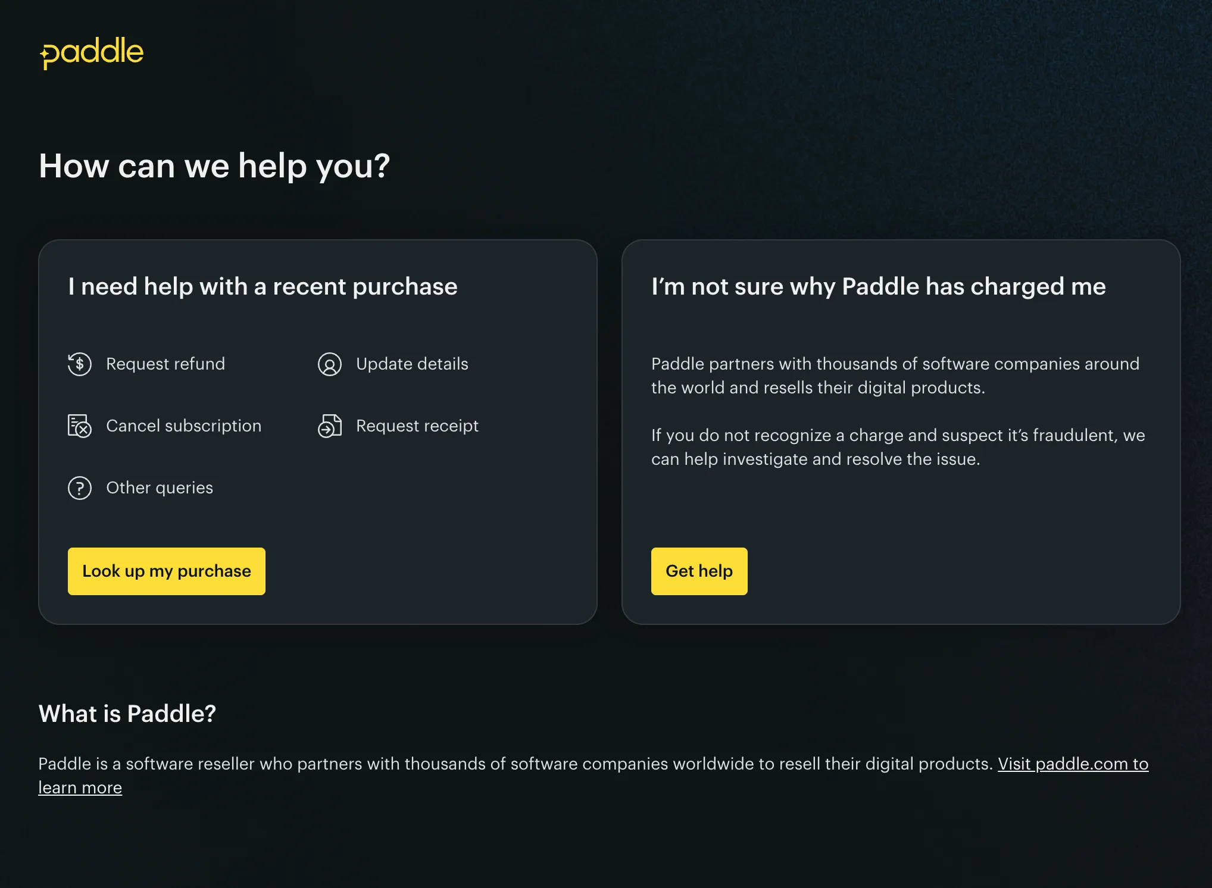Click the refund dollar icon

(x=80, y=364)
